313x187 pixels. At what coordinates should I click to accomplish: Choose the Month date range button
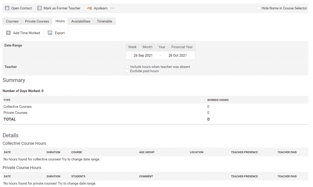point(147,47)
